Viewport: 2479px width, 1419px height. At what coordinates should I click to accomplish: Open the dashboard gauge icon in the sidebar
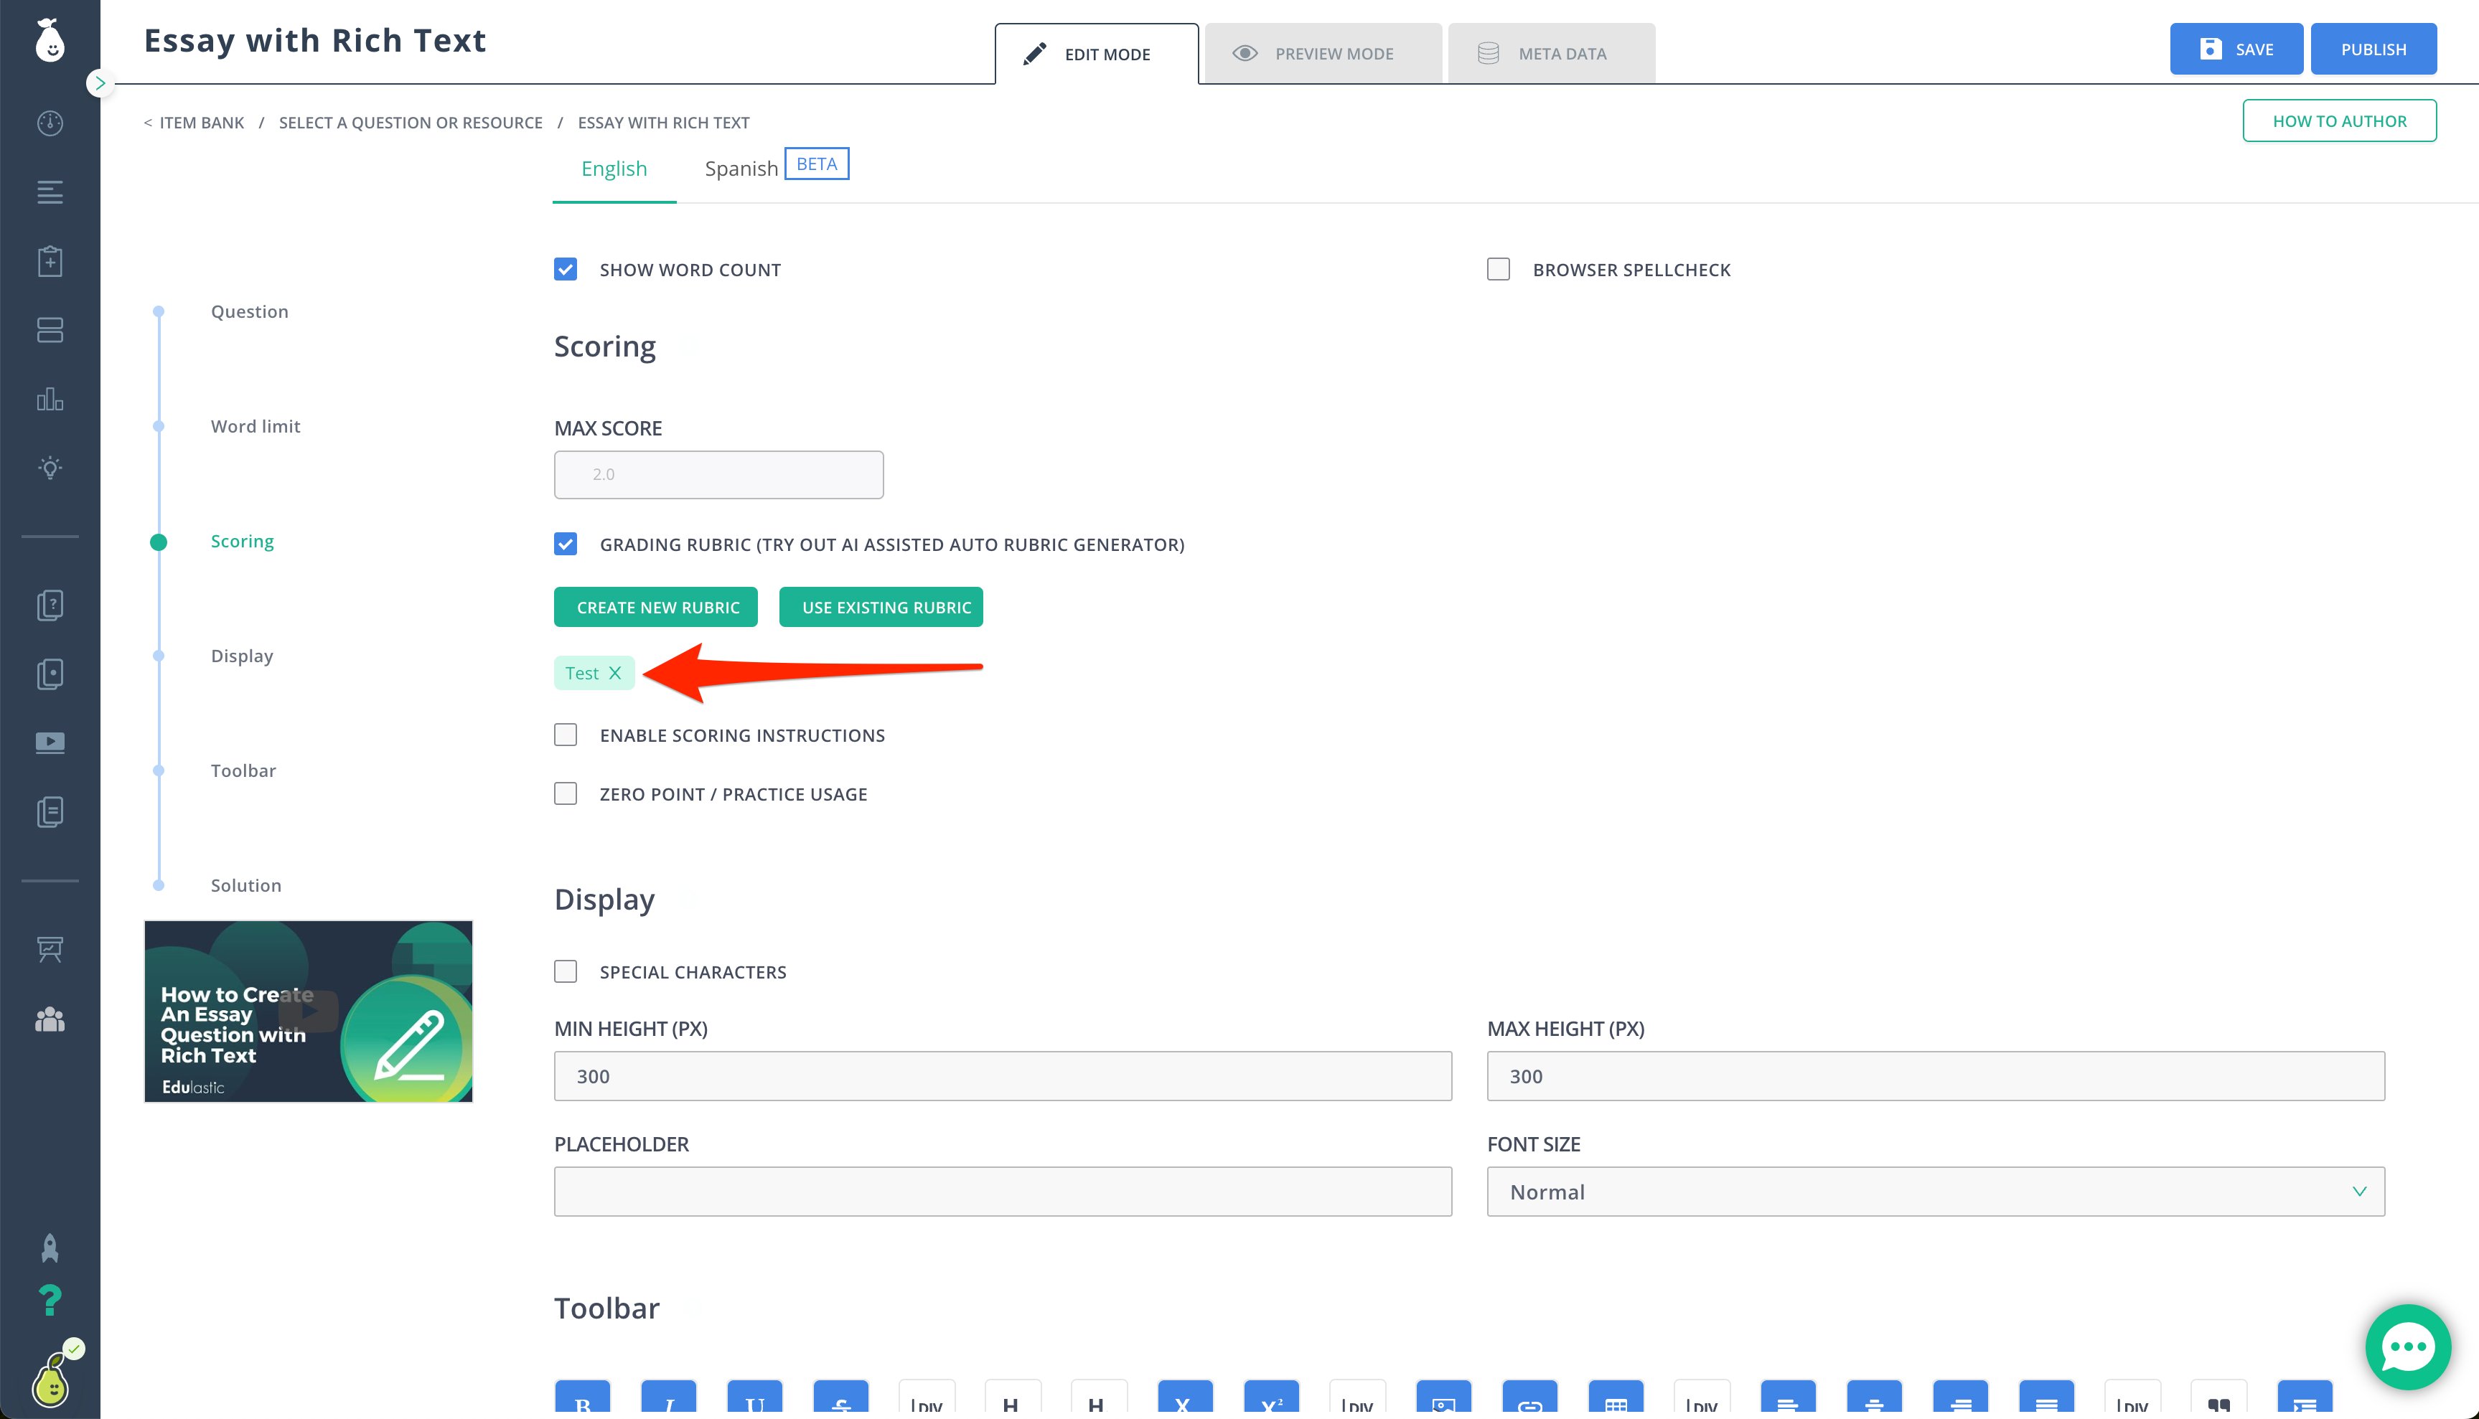(50, 123)
